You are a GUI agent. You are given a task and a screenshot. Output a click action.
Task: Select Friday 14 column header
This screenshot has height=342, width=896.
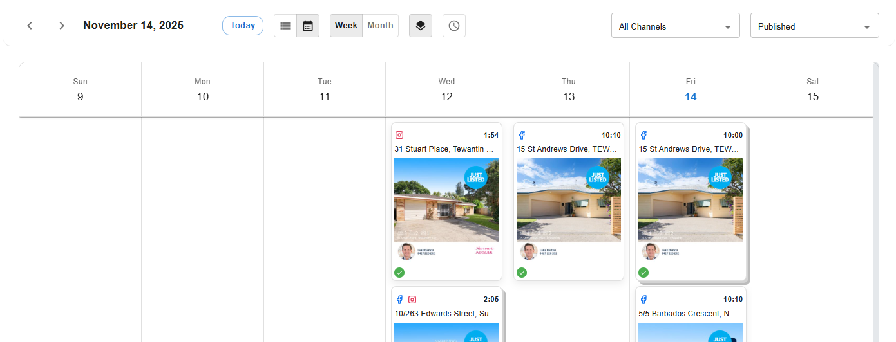pyautogui.click(x=691, y=90)
